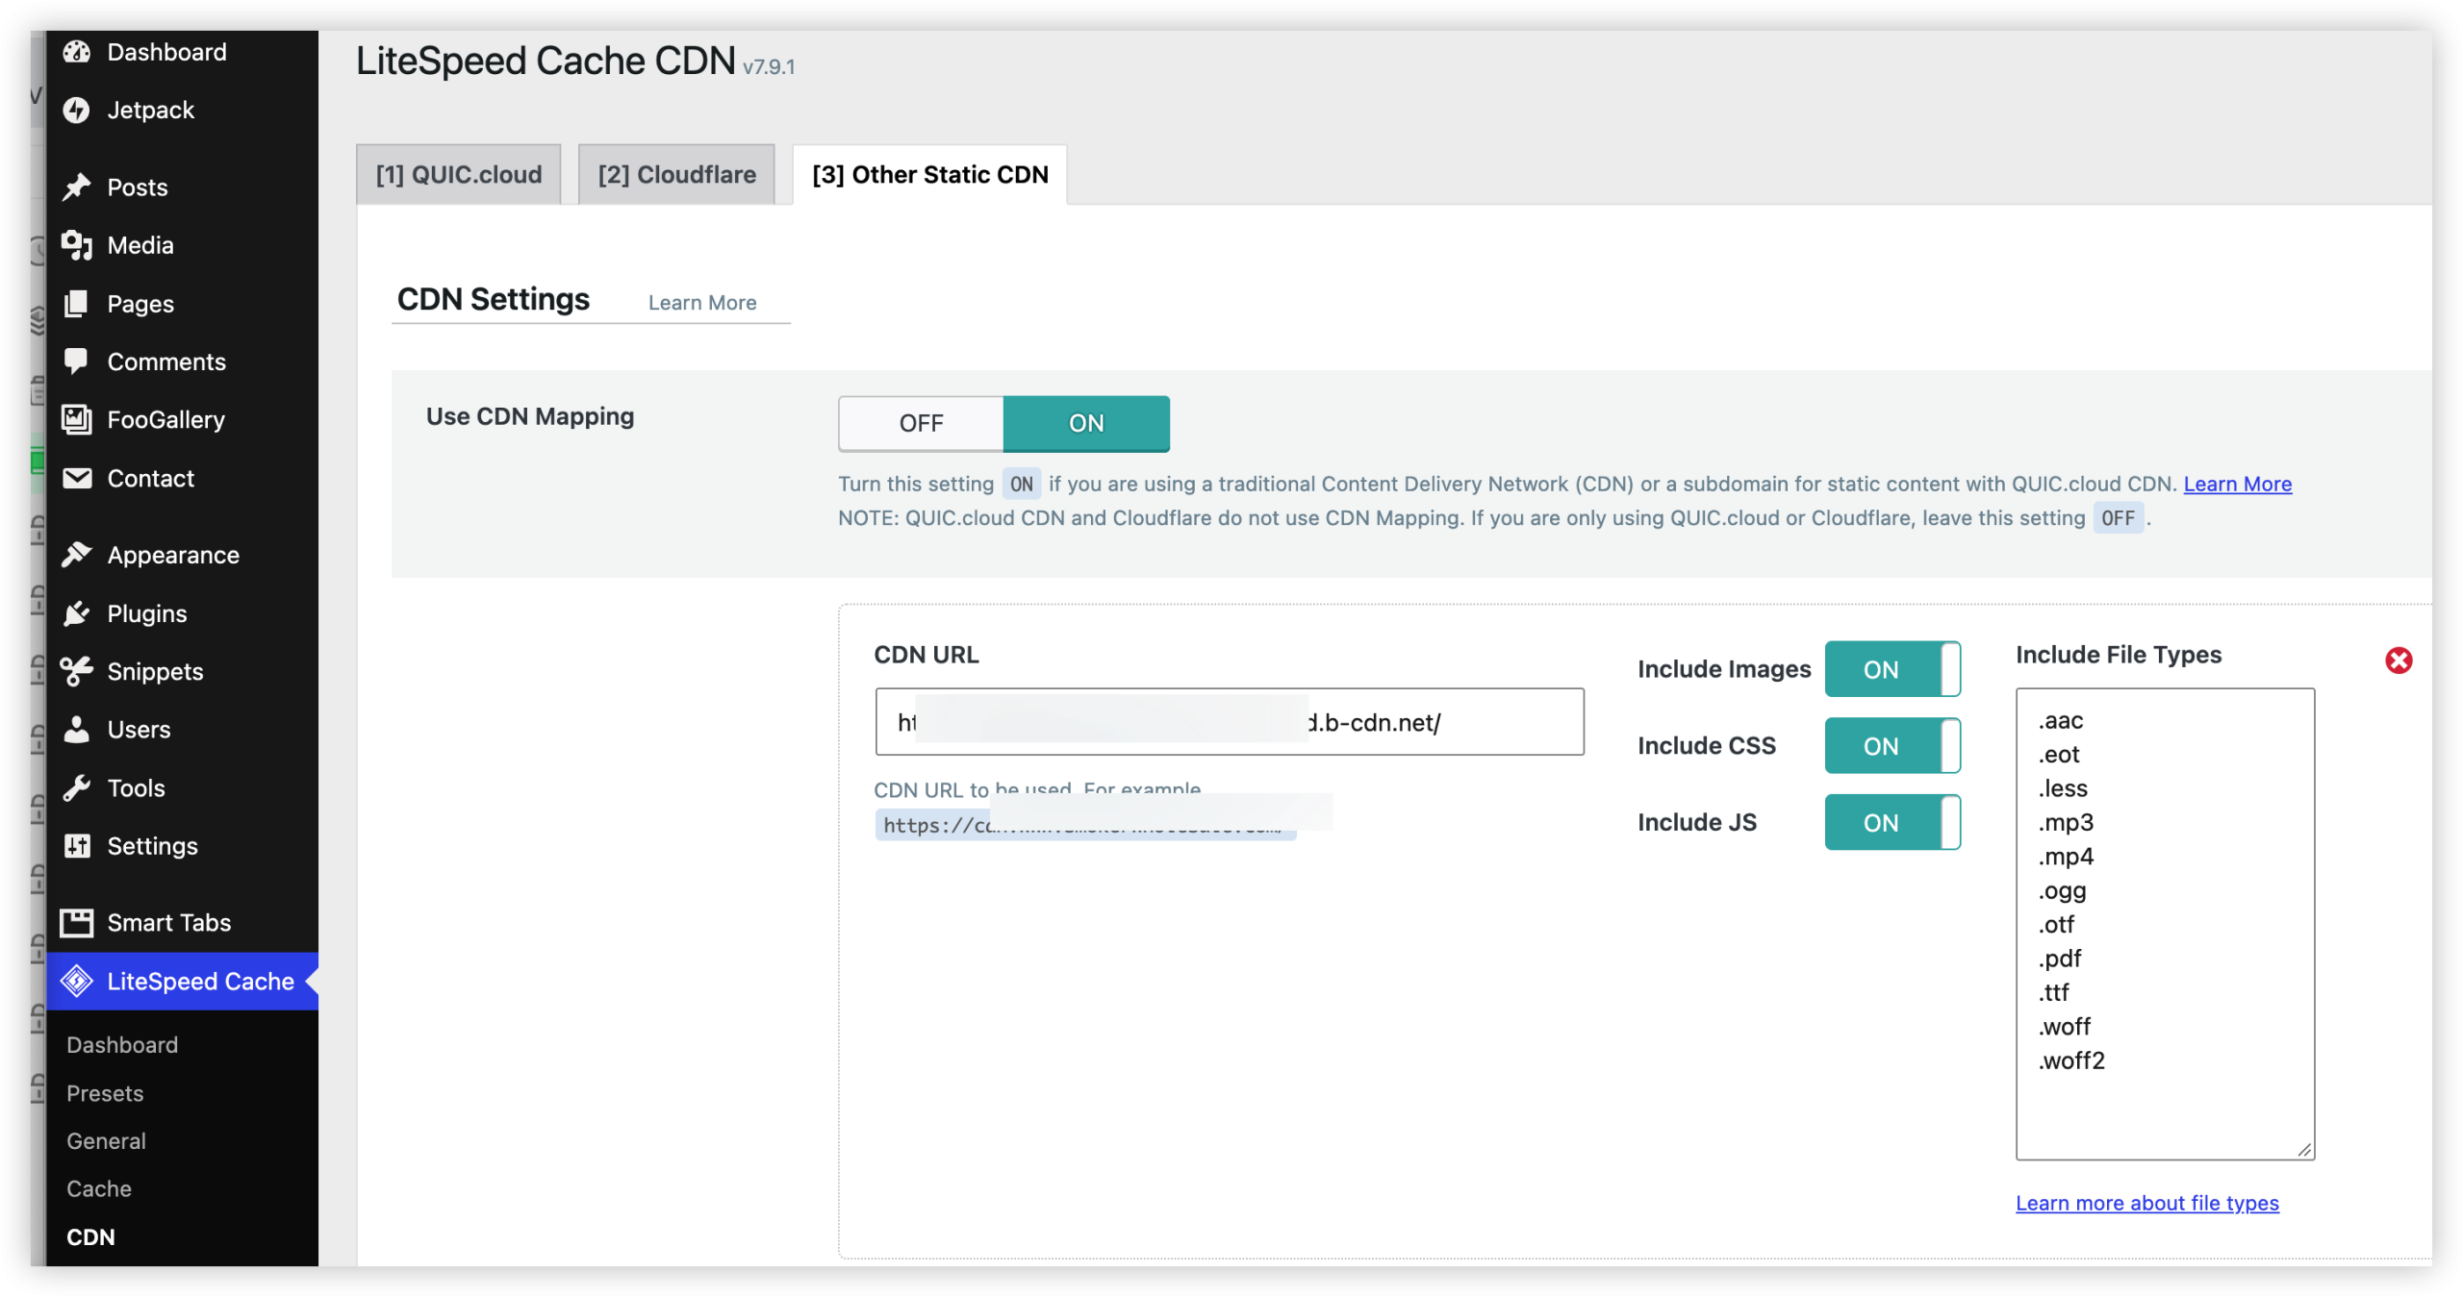Click the FooGallery icon

pos(76,419)
